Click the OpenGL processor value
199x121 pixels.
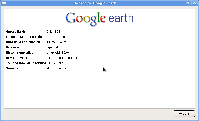[52, 47]
